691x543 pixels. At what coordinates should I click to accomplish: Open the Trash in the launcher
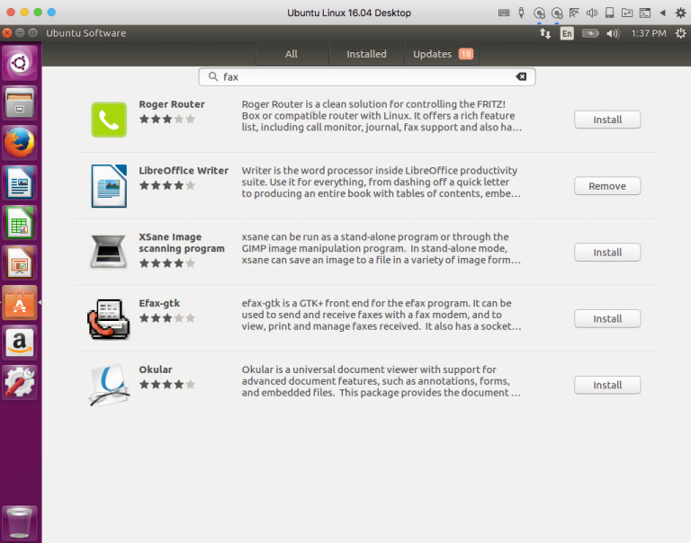coord(20,522)
